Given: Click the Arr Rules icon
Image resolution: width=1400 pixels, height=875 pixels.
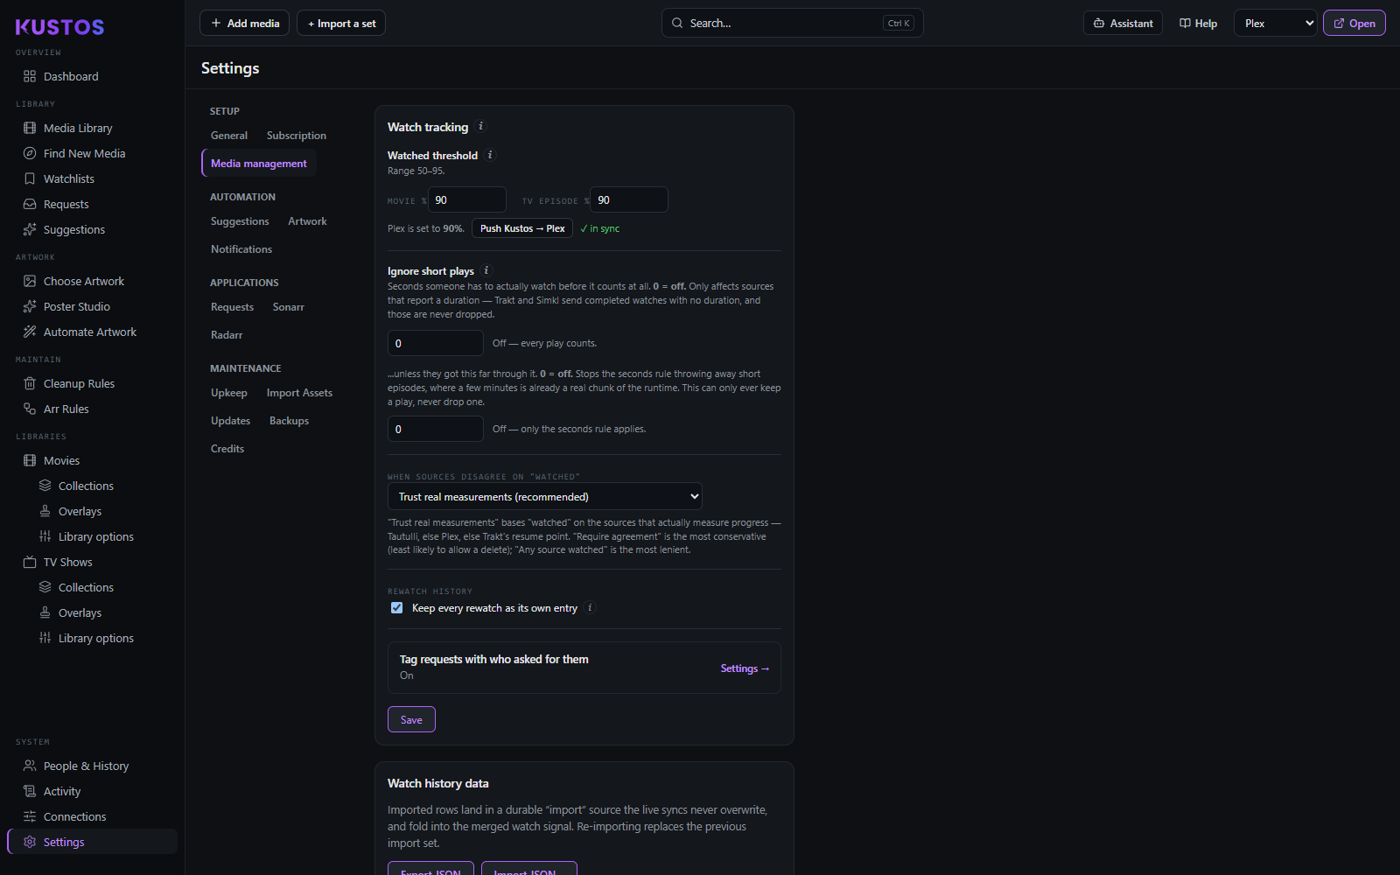Looking at the screenshot, I should pos(30,409).
